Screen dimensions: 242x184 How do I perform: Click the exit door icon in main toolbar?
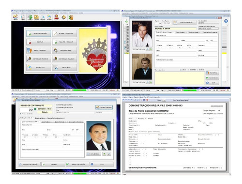[71, 17]
